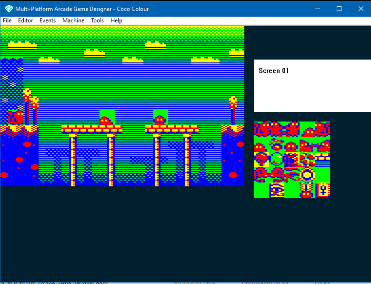Open the Tools menu
The image size is (371, 284).
pos(98,20)
